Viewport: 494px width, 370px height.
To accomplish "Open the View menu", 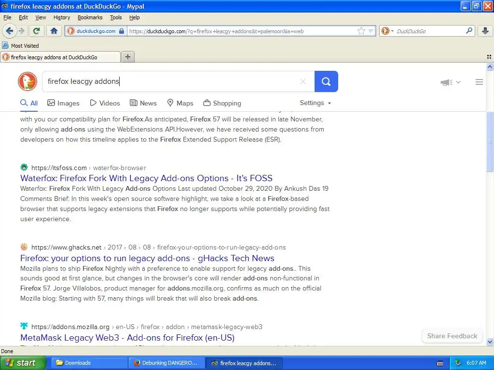I will (x=41, y=17).
